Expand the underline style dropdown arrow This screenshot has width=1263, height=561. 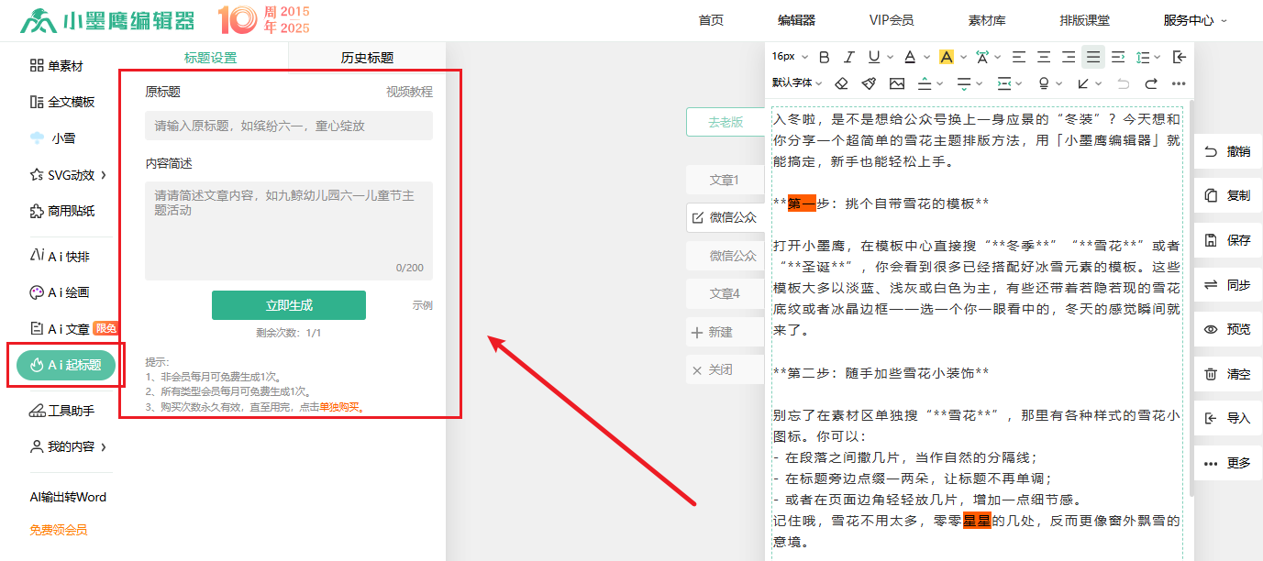point(890,57)
